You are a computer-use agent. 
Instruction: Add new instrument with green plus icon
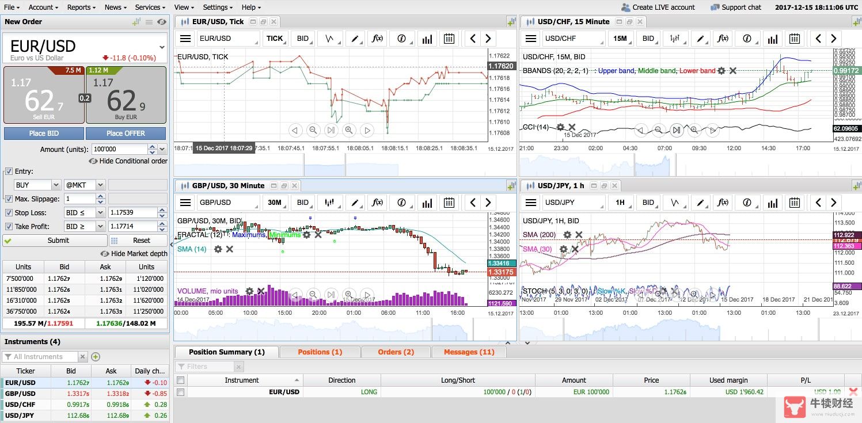(x=96, y=357)
